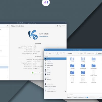Image resolution: width=102 pixels, height=102 pixels.
Task: Click the Compare Files toolbar button
Action: pos(89,53)
